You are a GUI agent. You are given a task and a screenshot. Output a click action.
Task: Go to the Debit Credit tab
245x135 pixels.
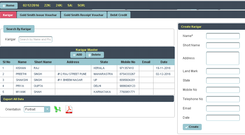(x=118, y=15)
